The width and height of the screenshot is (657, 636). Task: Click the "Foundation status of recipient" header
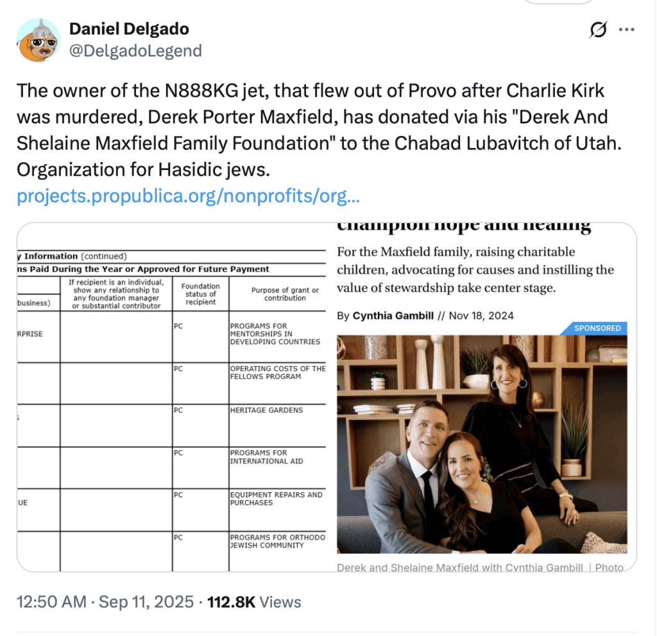(x=200, y=294)
